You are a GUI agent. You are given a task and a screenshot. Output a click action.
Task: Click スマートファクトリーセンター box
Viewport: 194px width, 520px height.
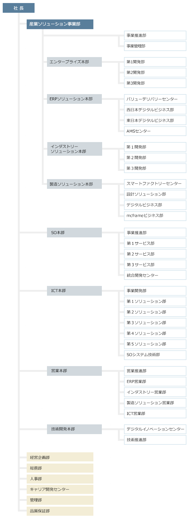click(155, 184)
